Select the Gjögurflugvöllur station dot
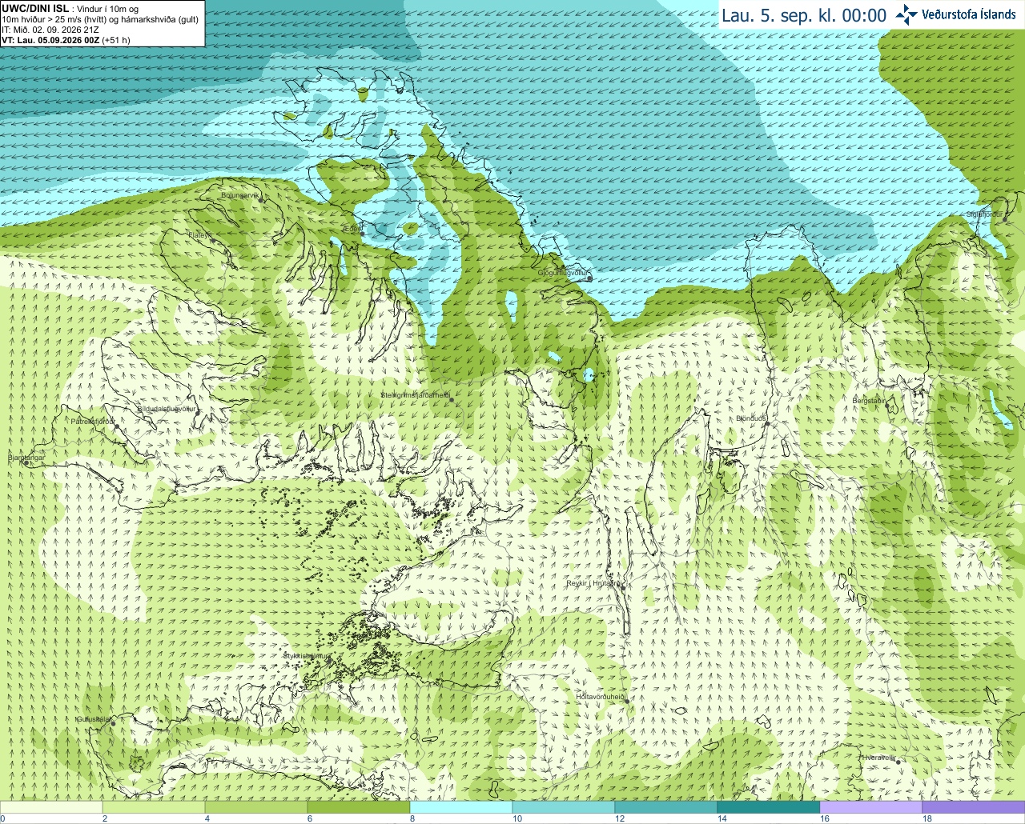The width and height of the screenshot is (1025, 824). (589, 278)
